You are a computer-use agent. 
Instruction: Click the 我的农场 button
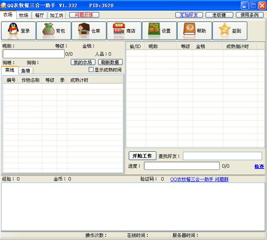point(83,62)
